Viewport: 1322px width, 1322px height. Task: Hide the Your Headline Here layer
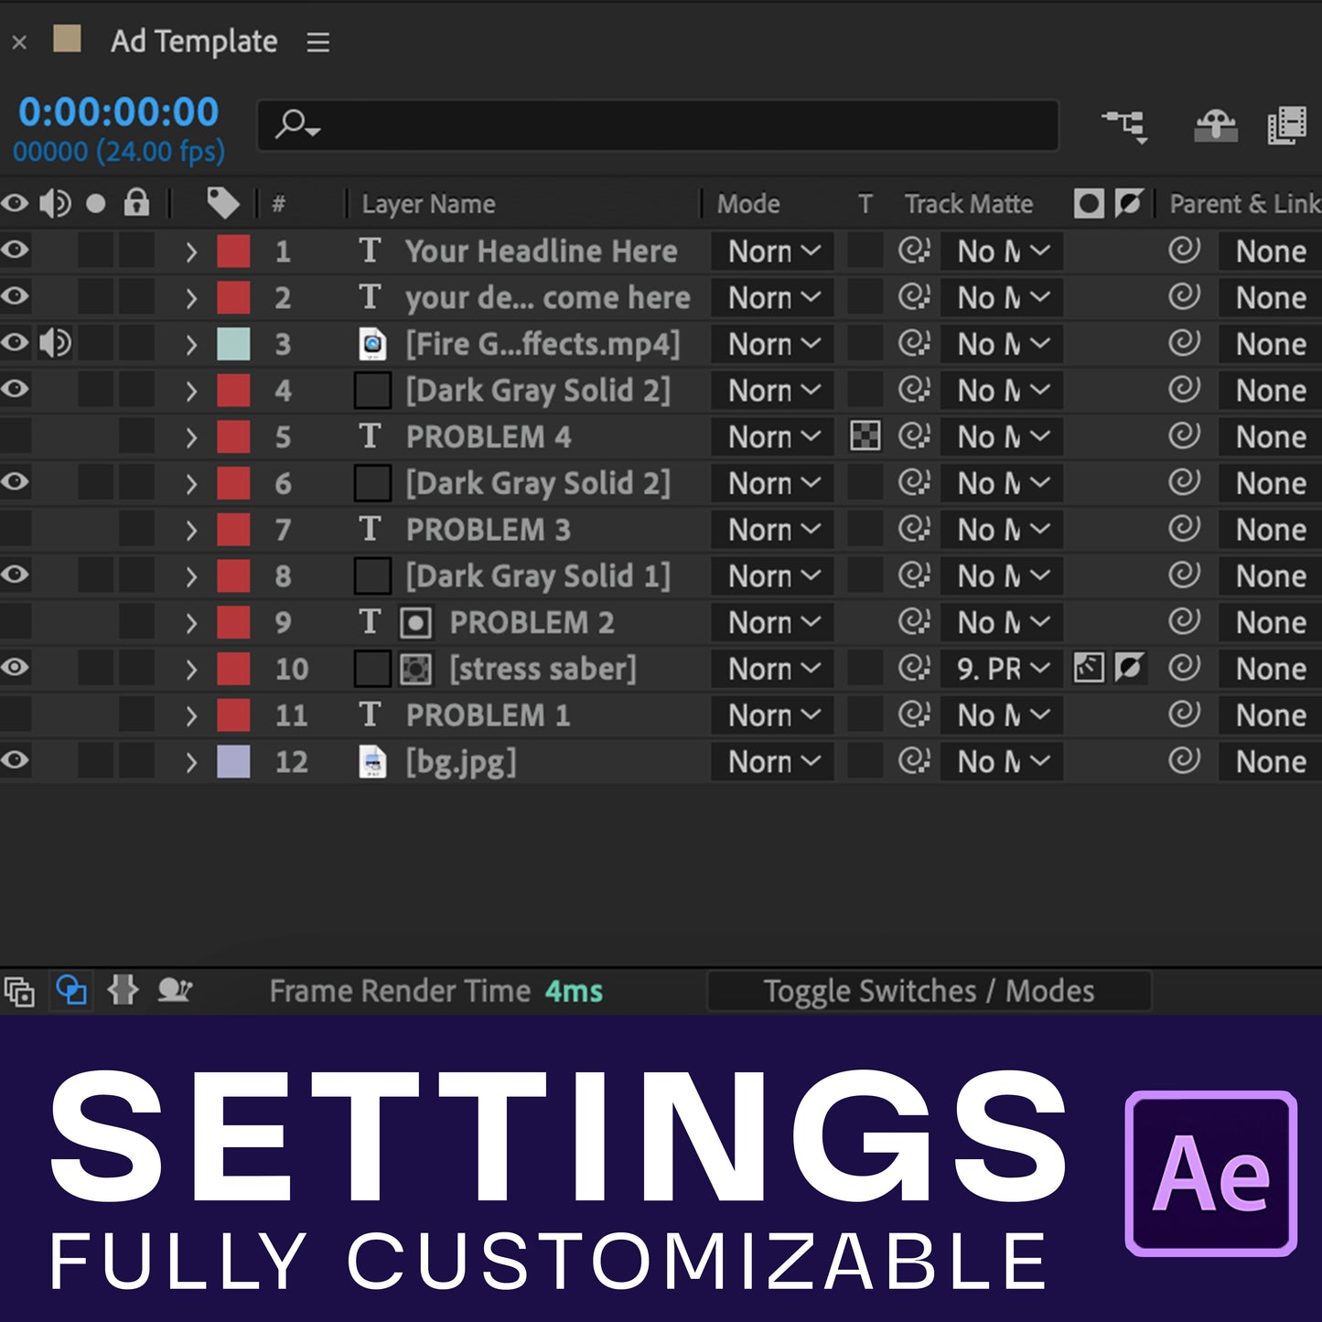[x=15, y=251]
